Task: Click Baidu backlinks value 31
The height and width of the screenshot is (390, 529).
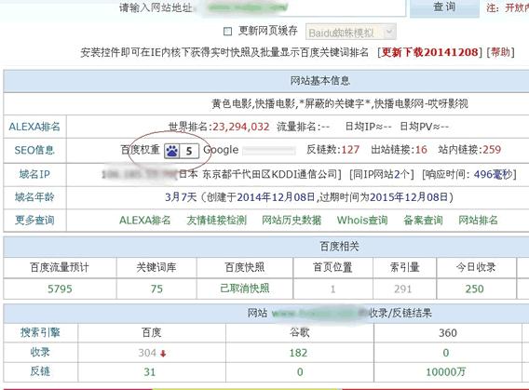Action: (x=150, y=371)
